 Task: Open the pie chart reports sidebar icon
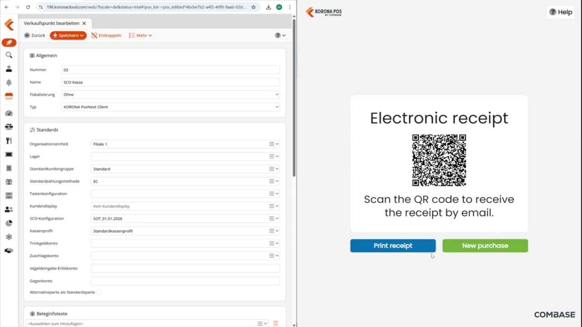(9, 223)
